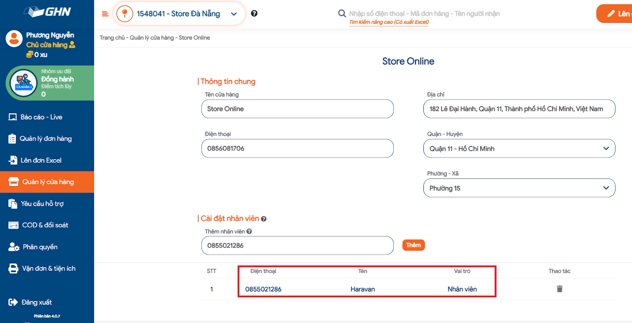This screenshot has height=323, width=632.
Task: Click the Điện thoại input field
Action: (297, 148)
